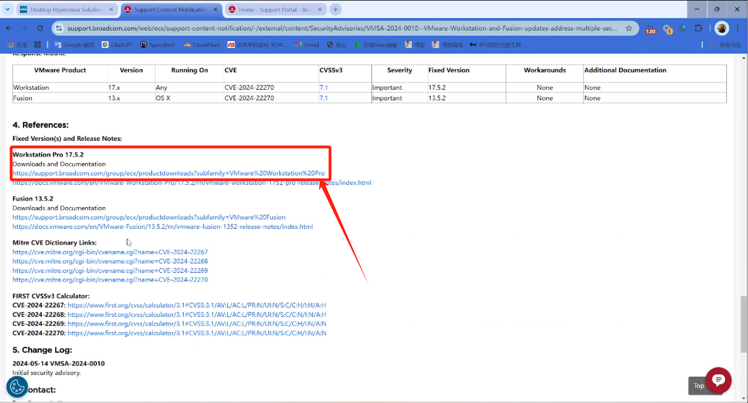Open the YG 优果单机游戏 bookmark

pos(257,45)
